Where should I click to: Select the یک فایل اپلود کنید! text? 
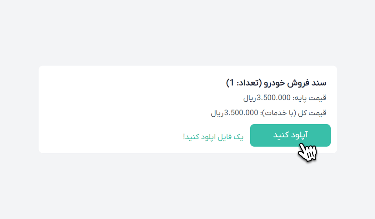pos(213,137)
